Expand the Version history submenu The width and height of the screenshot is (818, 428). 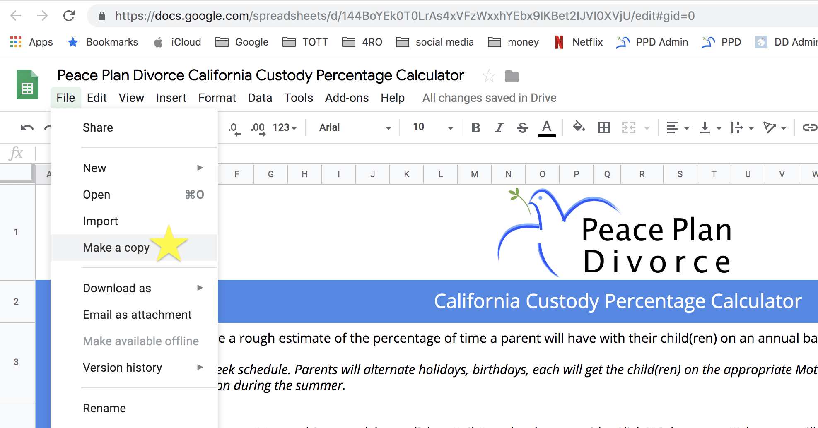(x=134, y=368)
